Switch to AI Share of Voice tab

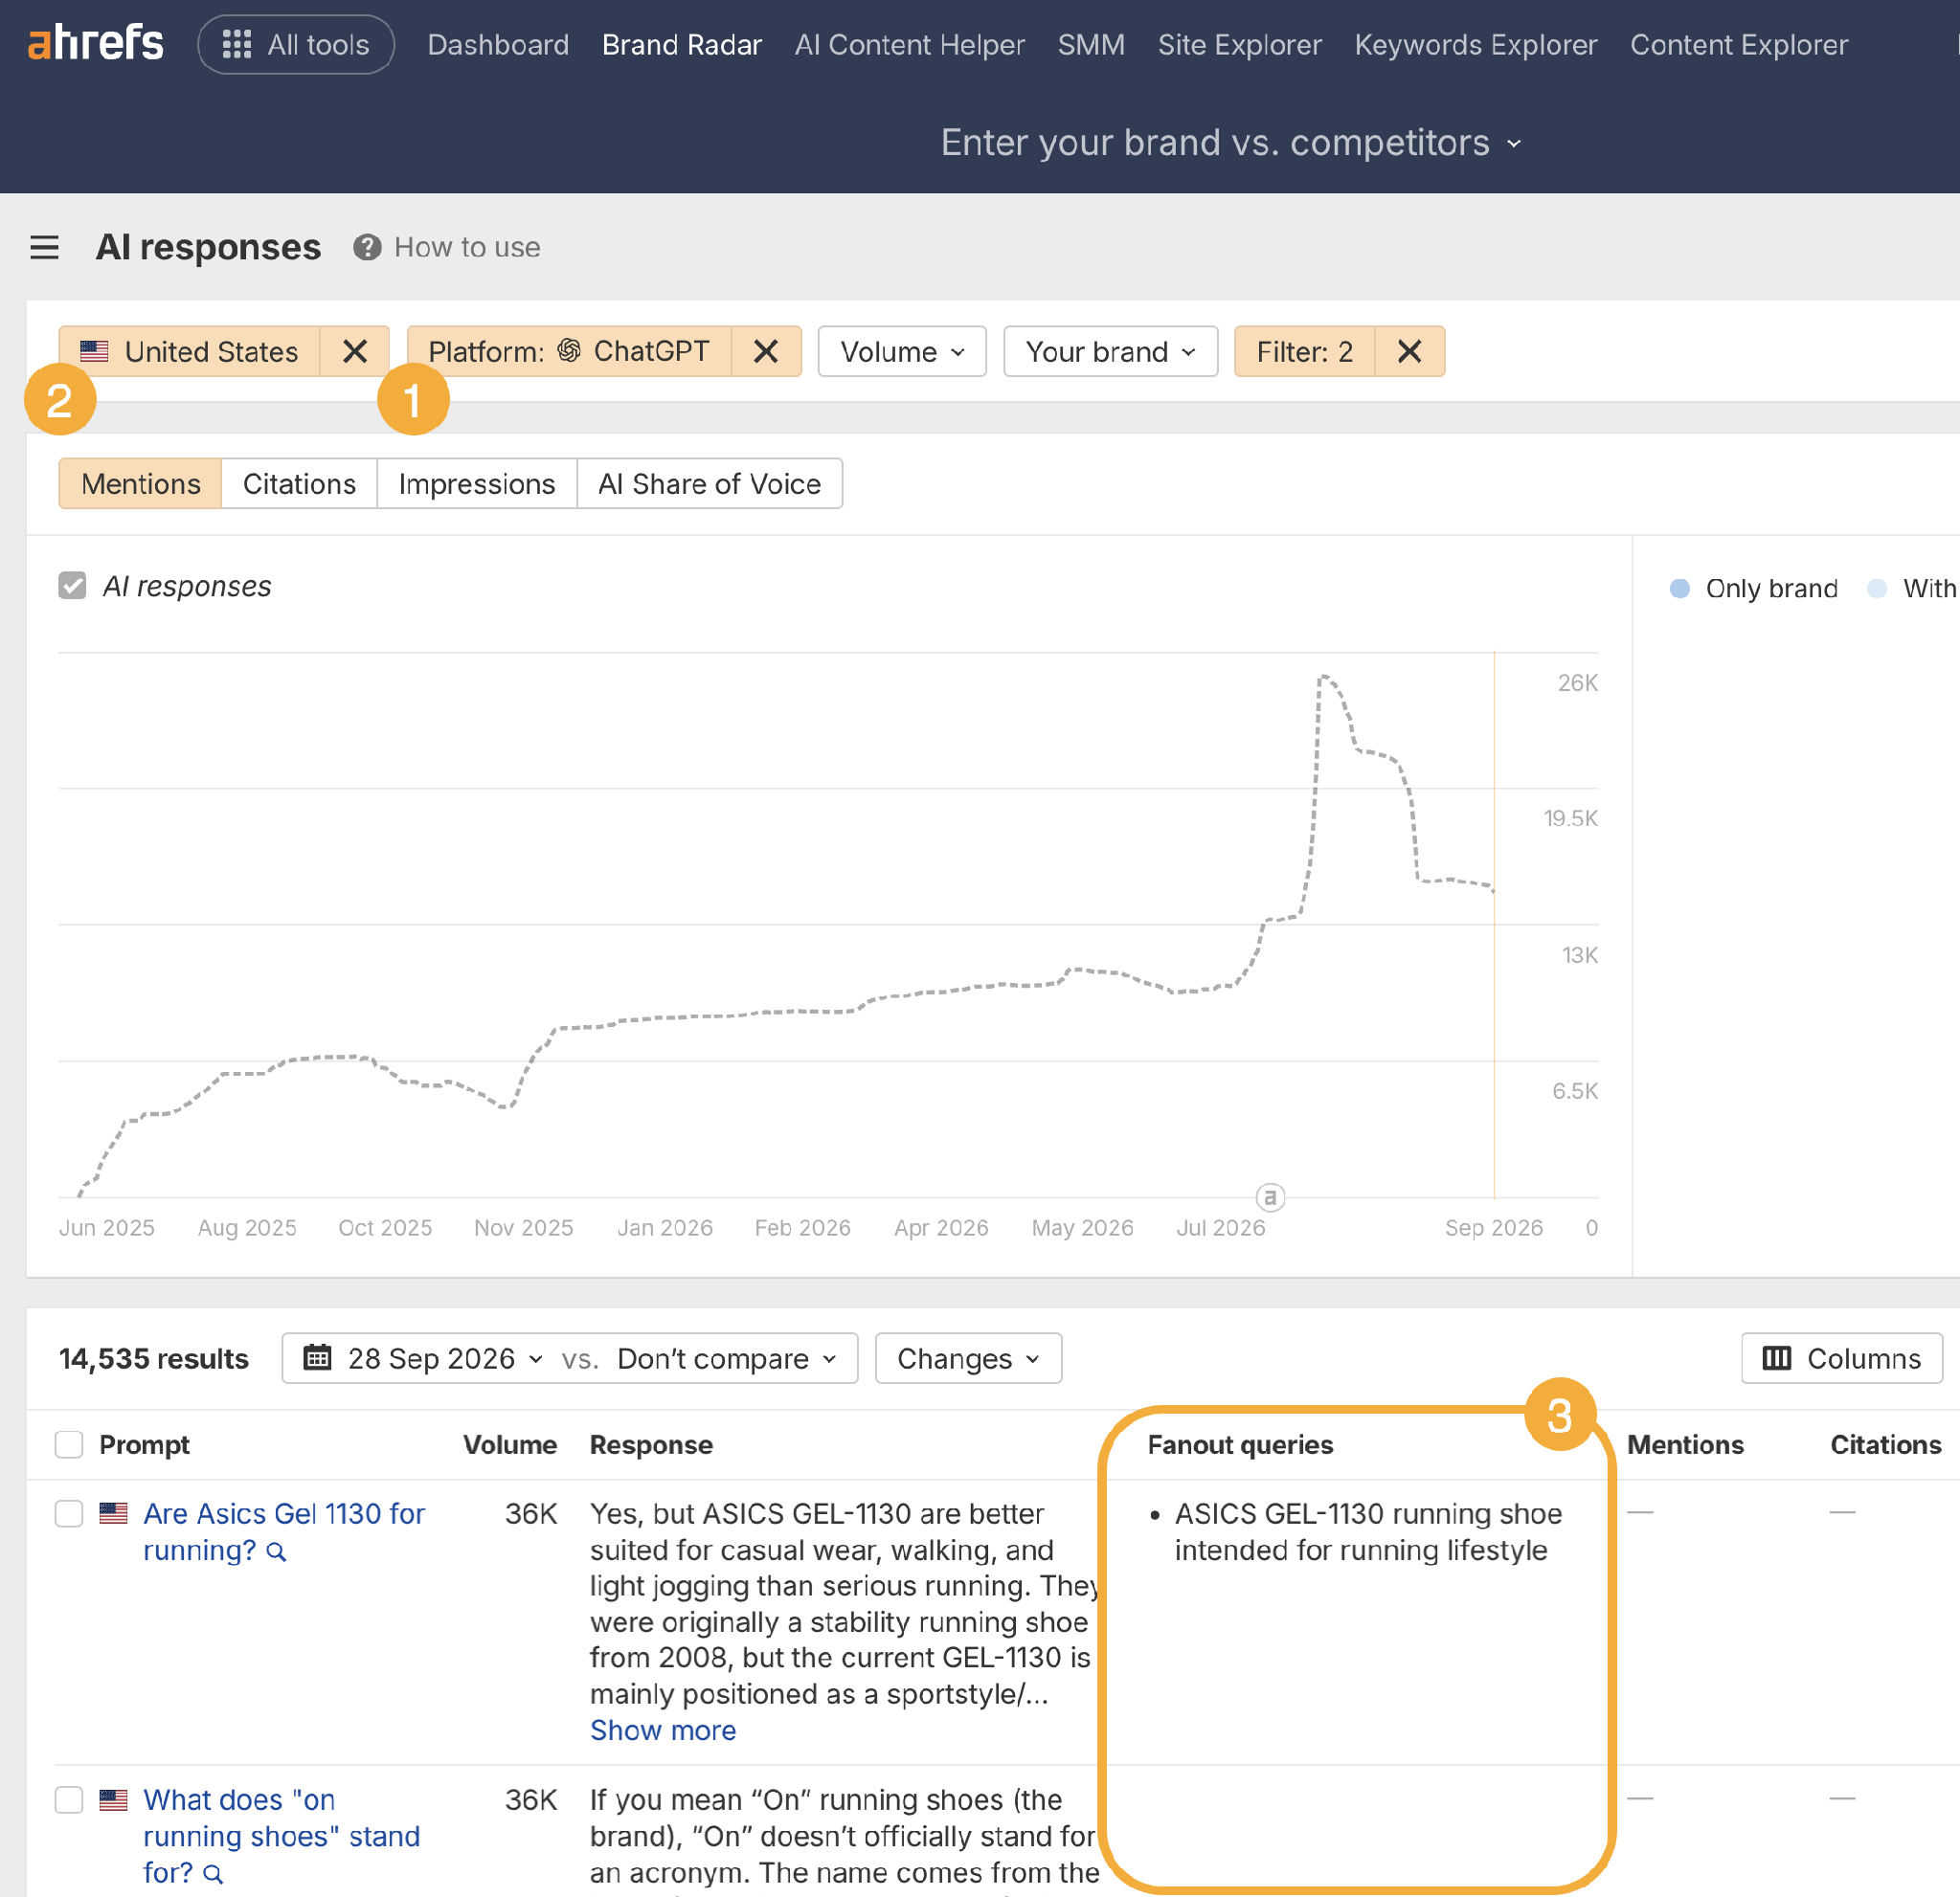pyautogui.click(x=709, y=483)
